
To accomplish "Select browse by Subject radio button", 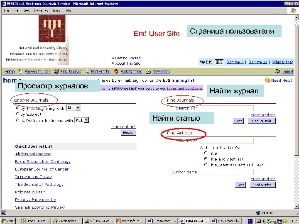I will (x=17, y=114).
